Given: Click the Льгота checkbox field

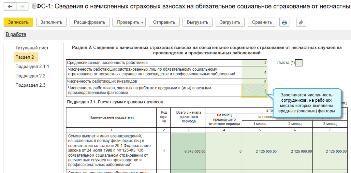Looking at the screenshot, I should 299,63.
